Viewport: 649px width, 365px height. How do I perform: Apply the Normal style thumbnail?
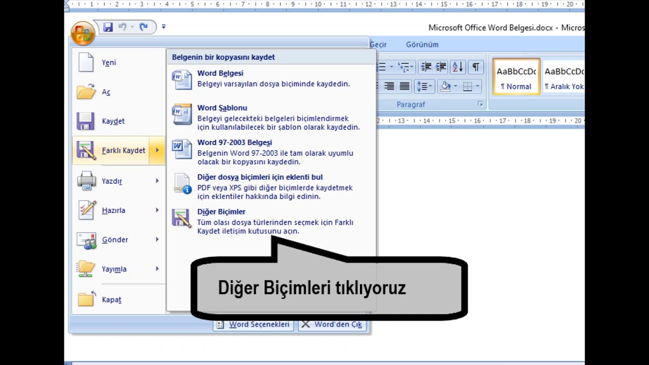coord(516,78)
